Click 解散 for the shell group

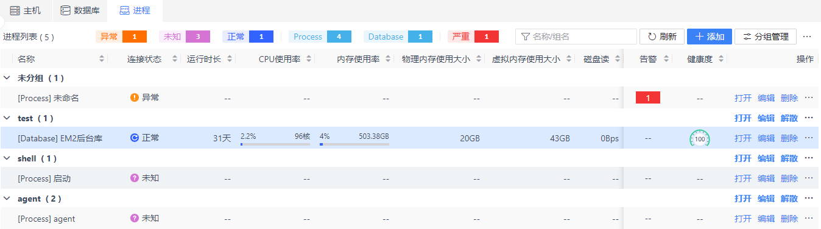point(789,158)
